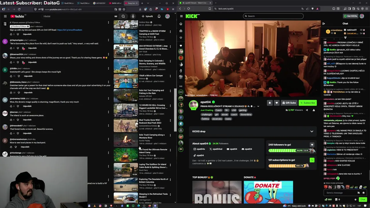
Task: Open options menu for 'I Built a Micro Car Camper'
Action: (170, 76)
